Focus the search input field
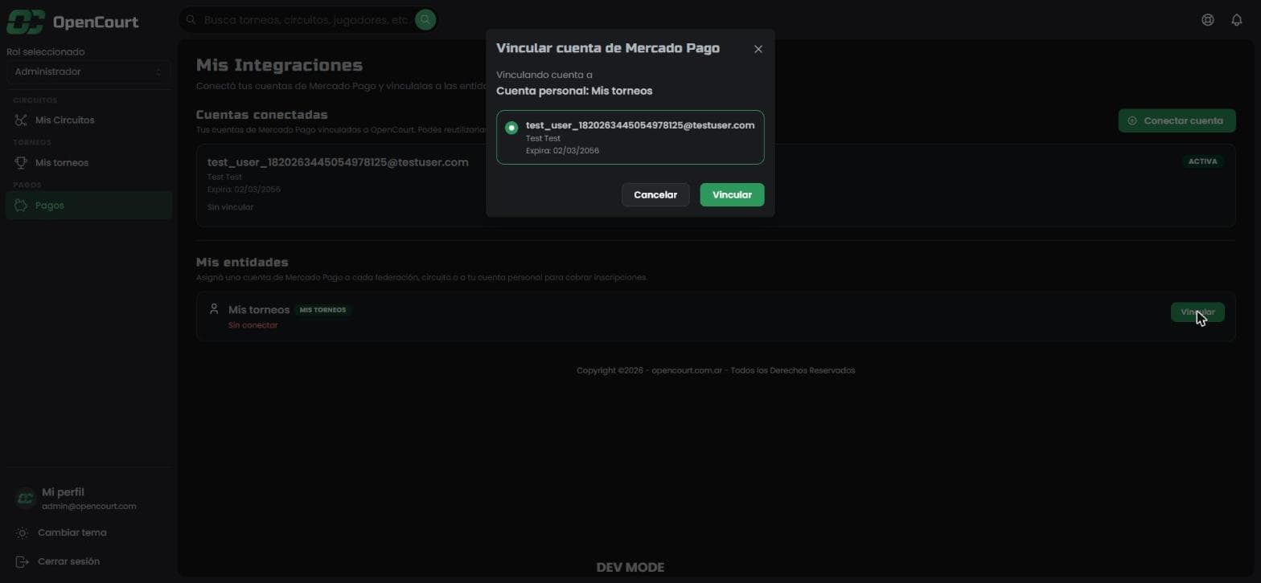Image resolution: width=1261 pixels, height=583 pixels. tap(306, 19)
